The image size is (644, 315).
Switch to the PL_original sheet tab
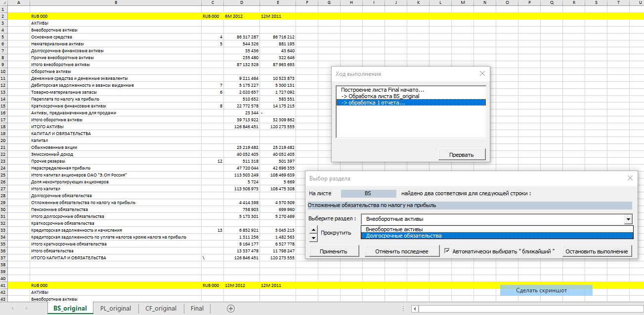116,309
